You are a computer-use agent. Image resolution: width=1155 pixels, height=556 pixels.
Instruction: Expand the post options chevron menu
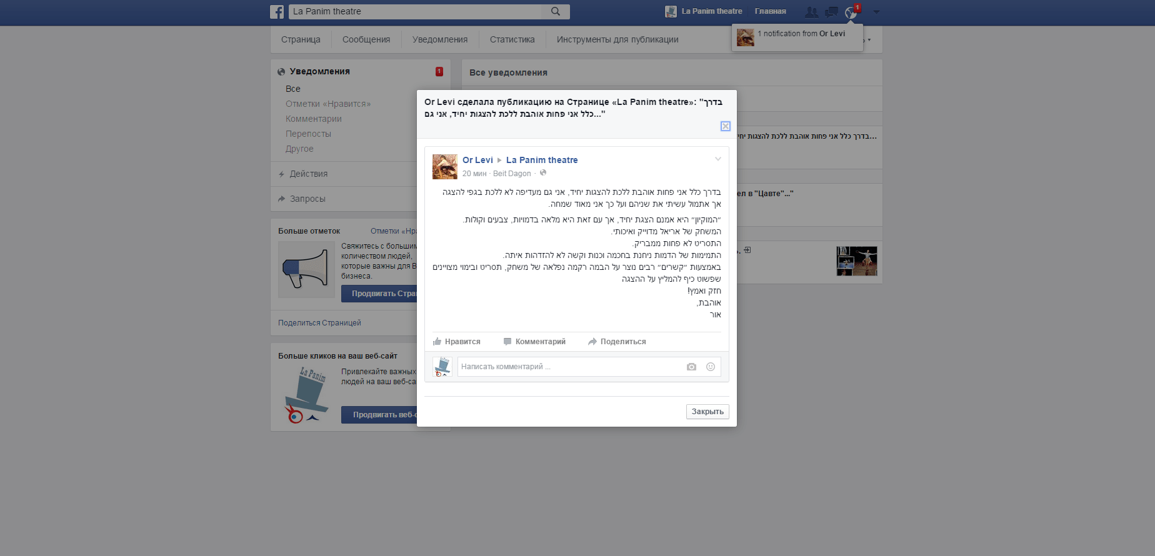click(x=718, y=159)
